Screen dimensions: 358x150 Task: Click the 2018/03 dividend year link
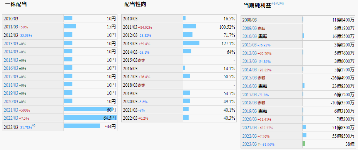coord(11,85)
